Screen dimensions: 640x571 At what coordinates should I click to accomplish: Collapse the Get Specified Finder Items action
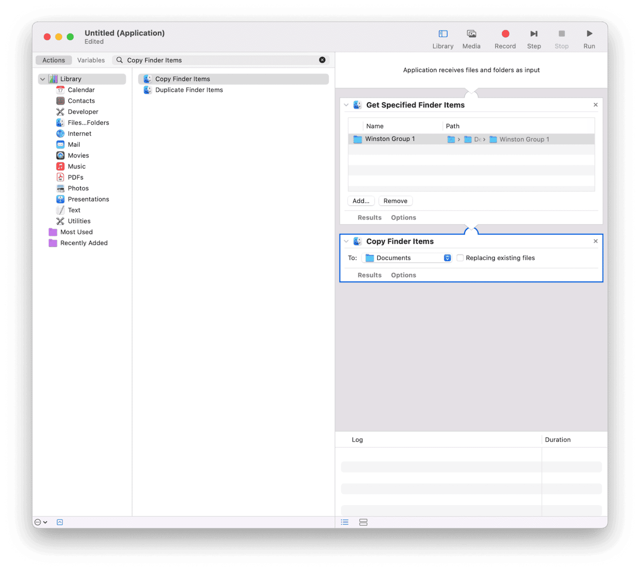point(346,105)
